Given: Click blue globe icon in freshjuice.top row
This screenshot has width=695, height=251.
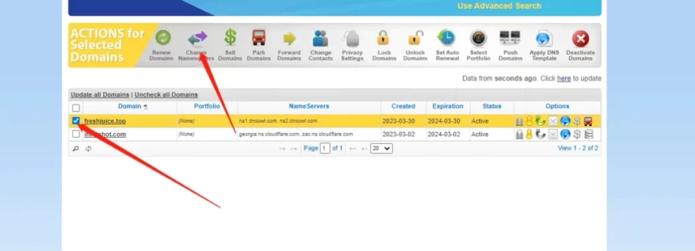Looking at the screenshot, I should 565,121.
